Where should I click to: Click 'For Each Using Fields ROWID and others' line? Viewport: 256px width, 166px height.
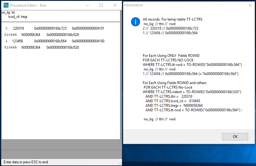pos(174,83)
